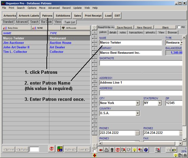Click the New Record button

(144, 27)
